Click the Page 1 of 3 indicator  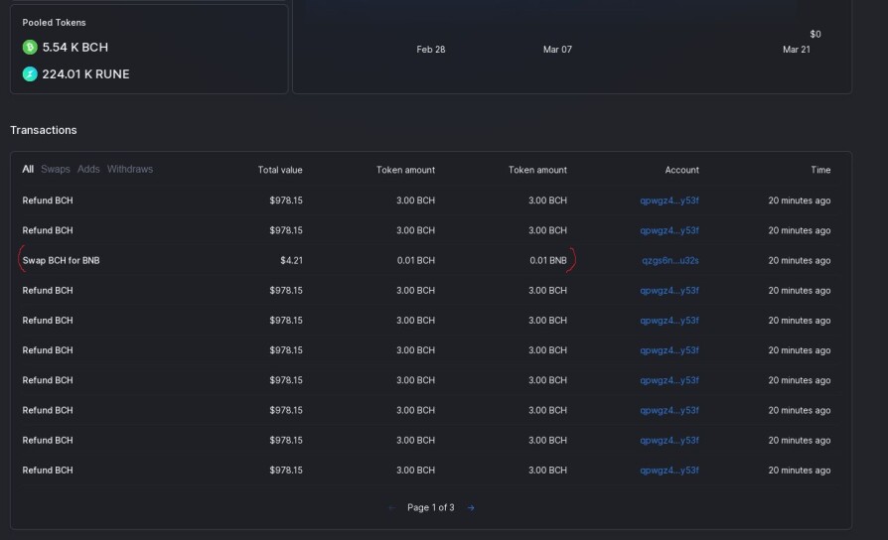pyautogui.click(x=431, y=507)
